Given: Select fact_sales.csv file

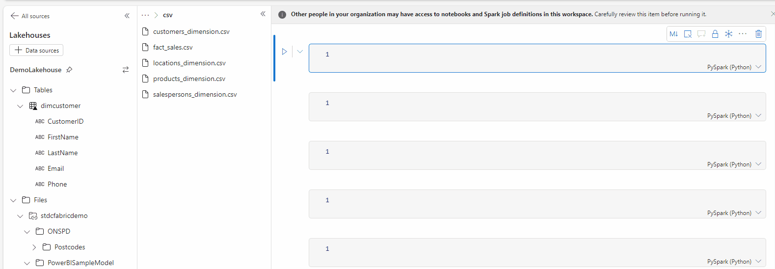Looking at the screenshot, I should [173, 47].
